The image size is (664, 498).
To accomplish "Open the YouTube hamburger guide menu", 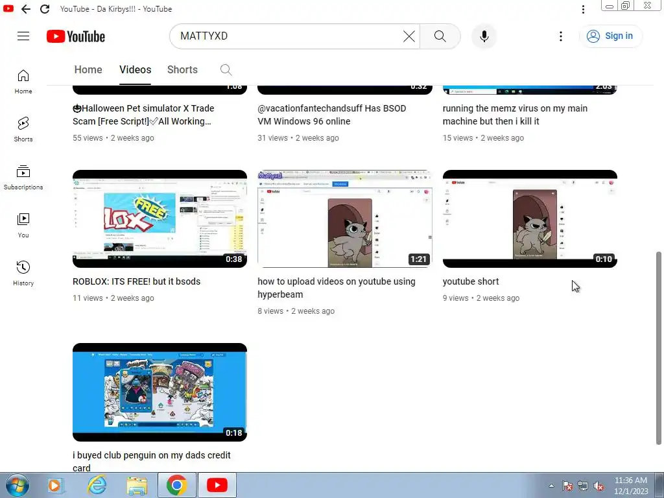I will (x=23, y=36).
